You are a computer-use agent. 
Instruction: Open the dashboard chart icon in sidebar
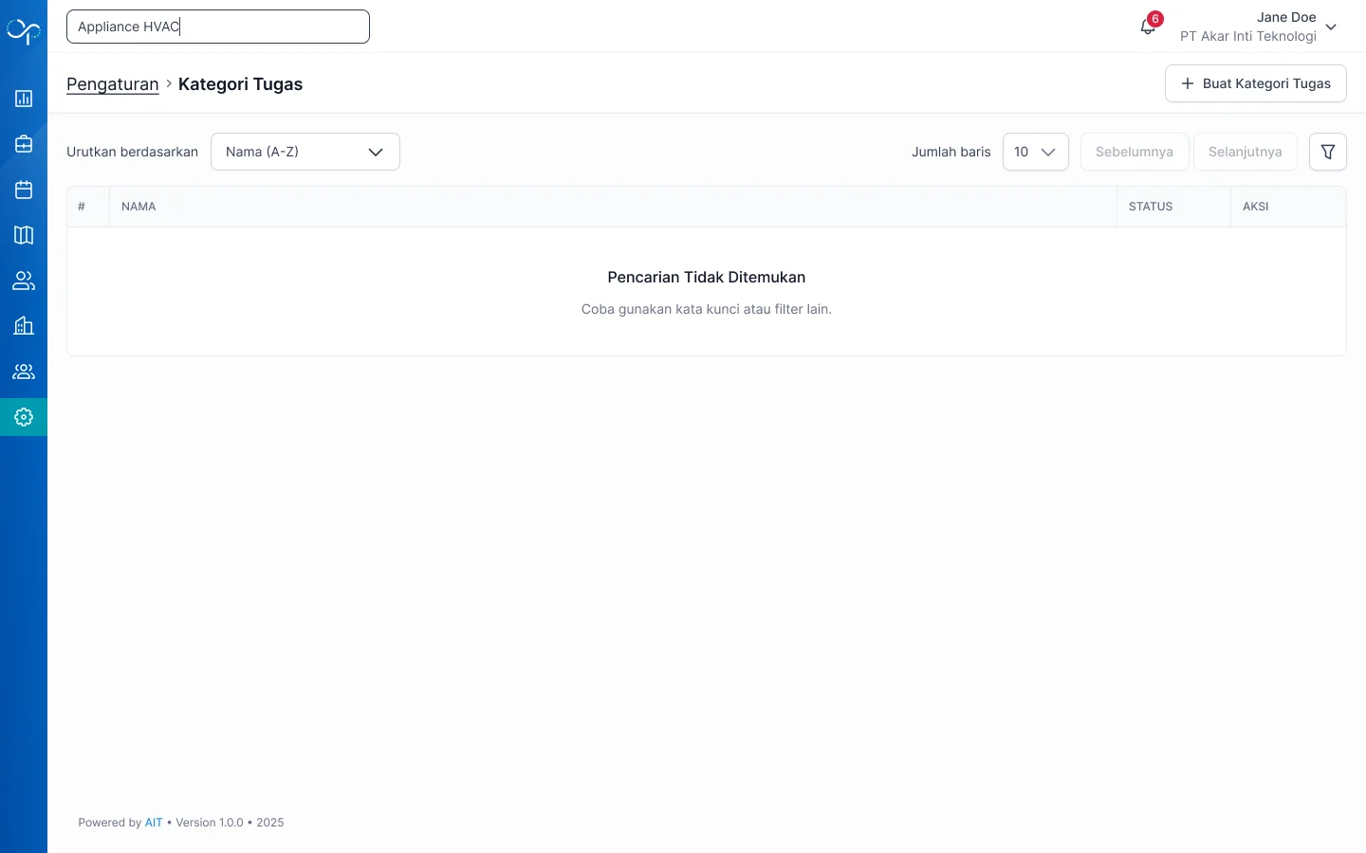(24, 99)
